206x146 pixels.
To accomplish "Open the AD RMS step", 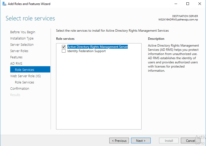I will (x=16, y=64).
